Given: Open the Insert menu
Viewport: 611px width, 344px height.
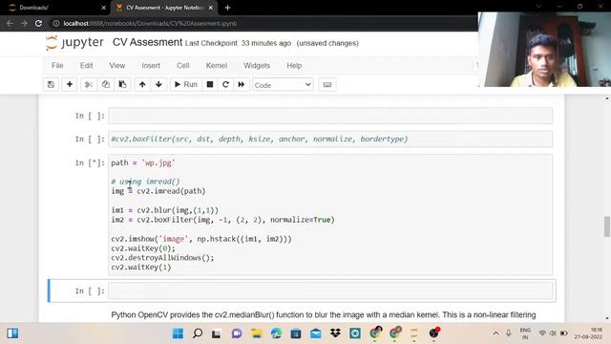Looking at the screenshot, I should click(151, 66).
